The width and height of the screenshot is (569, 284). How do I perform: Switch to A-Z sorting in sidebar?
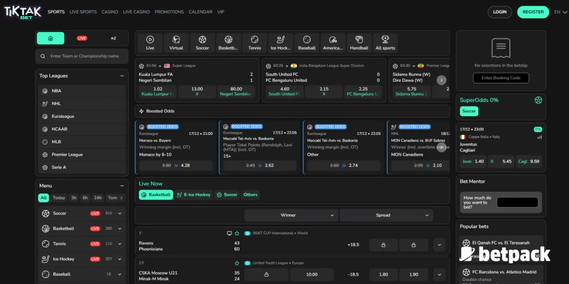pyautogui.click(x=113, y=38)
